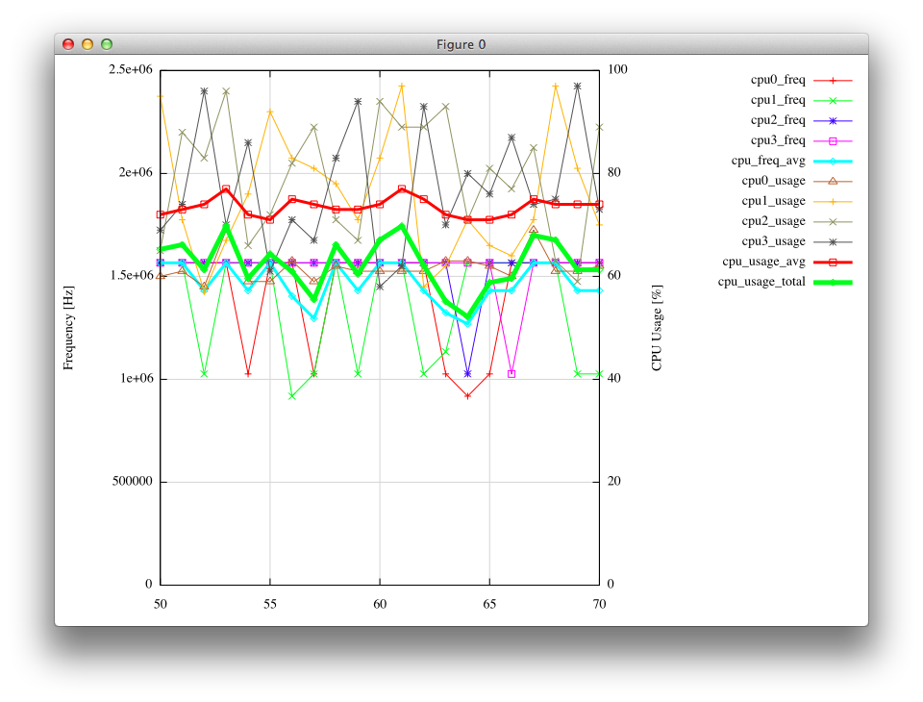This screenshot has width=923, height=702.
Task: Click the thick red marker beside cpu_usage_avg
Action: tap(833, 263)
